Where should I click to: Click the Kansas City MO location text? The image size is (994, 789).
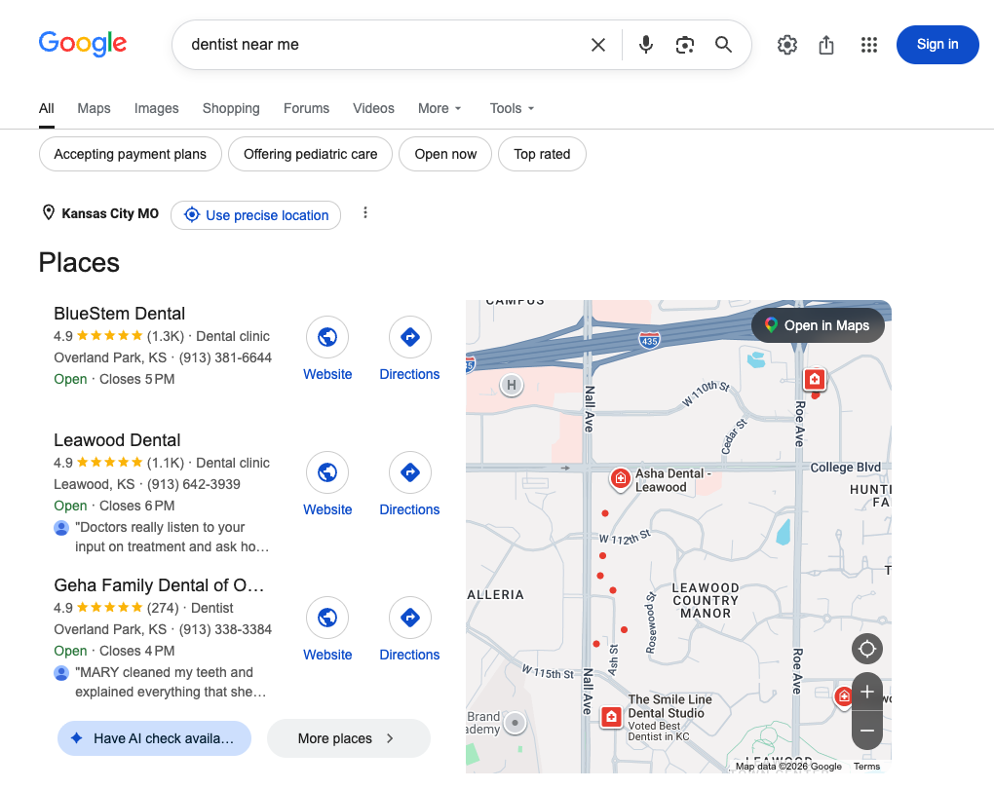click(x=110, y=213)
